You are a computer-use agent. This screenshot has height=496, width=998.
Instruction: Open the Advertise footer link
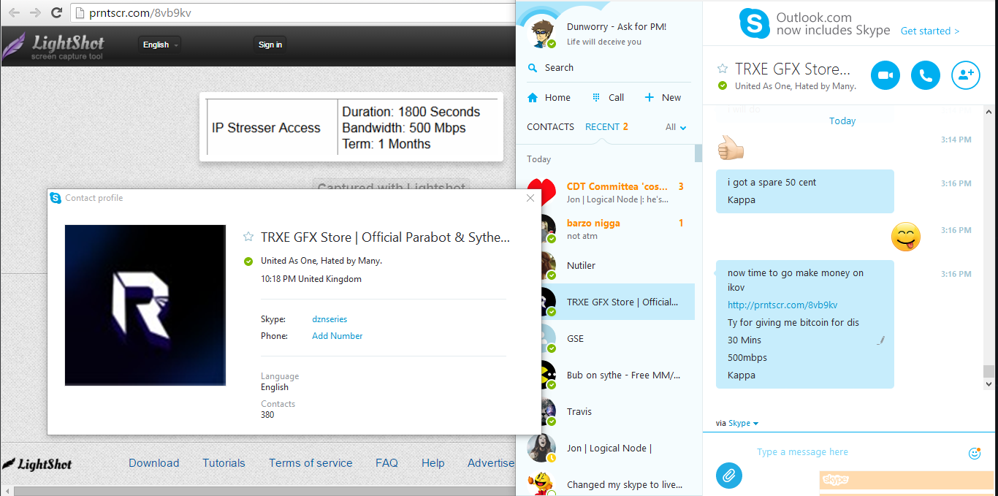pyautogui.click(x=491, y=463)
